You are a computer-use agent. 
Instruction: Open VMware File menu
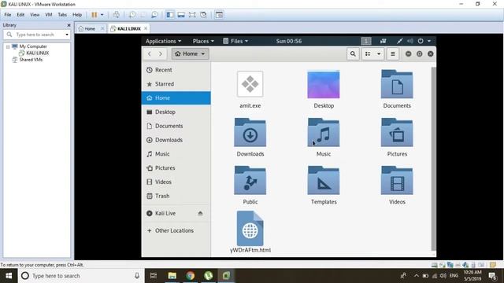[x=8, y=15]
